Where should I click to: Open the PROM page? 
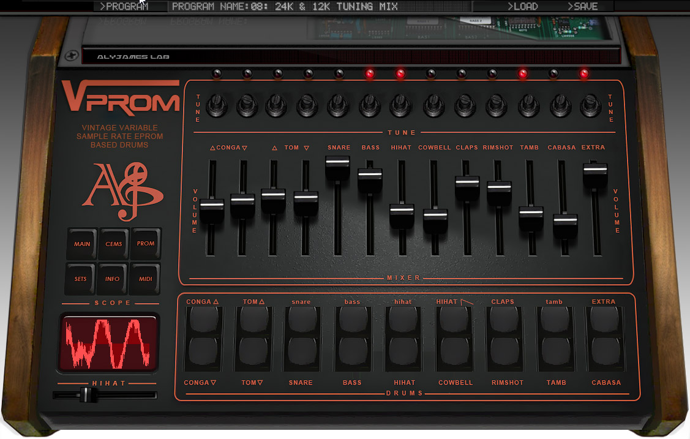pyautogui.click(x=146, y=244)
